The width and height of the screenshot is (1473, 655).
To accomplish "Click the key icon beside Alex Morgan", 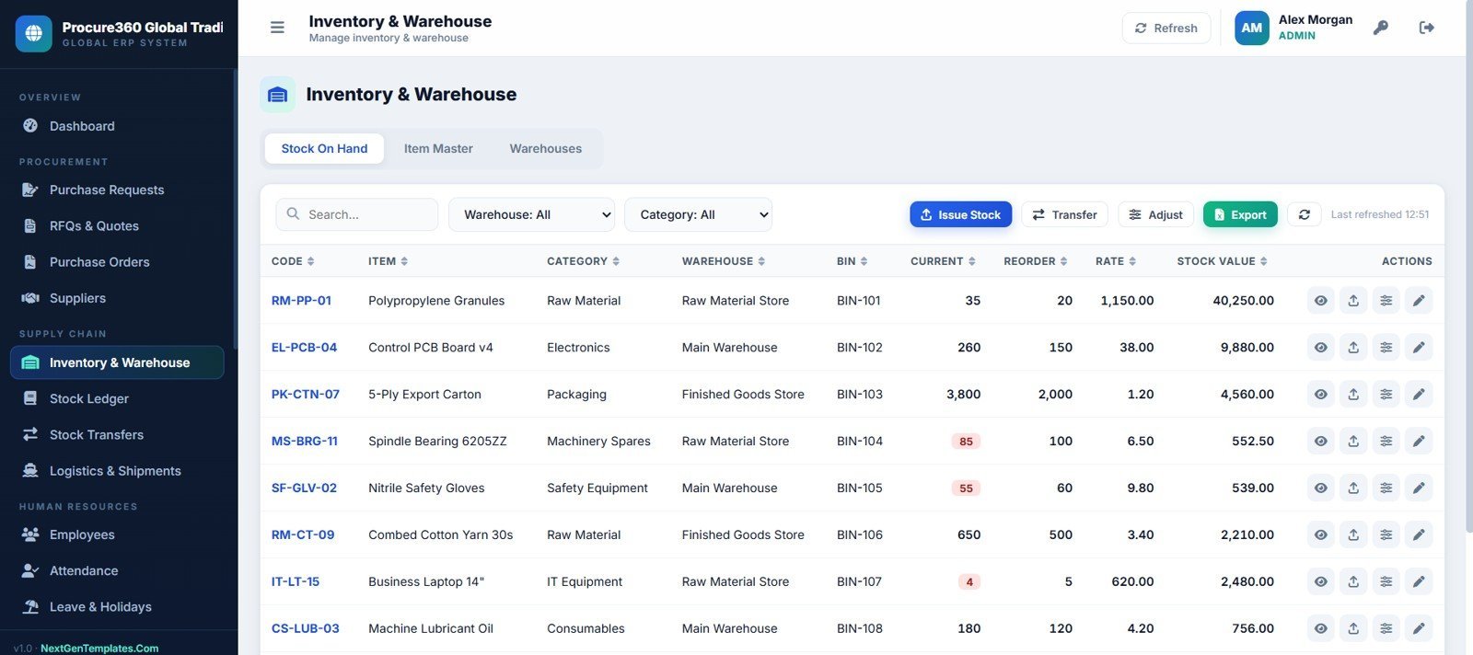I will click(x=1380, y=28).
